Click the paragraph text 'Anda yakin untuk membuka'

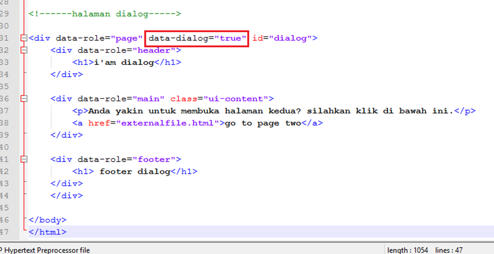pos(153,111)
